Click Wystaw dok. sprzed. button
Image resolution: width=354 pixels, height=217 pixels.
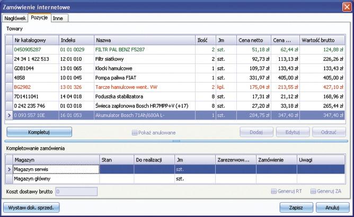(x=31, y=207)
